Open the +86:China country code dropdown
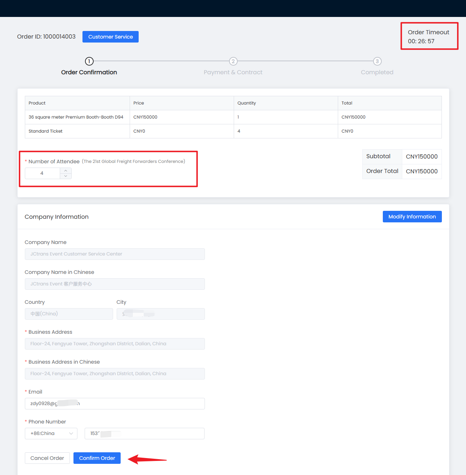 [51, 434]
